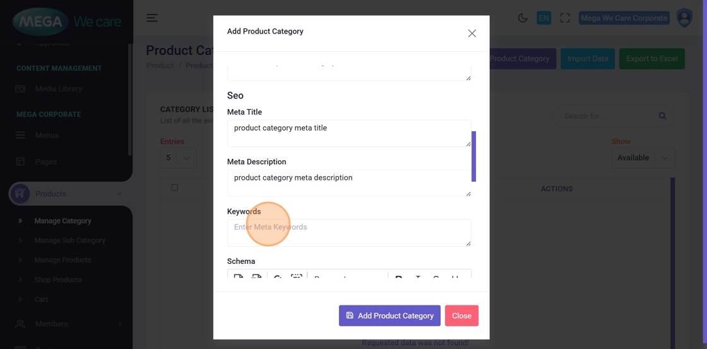
Task: Select Shop Products in the sidebar
Action: click(58, 280)
